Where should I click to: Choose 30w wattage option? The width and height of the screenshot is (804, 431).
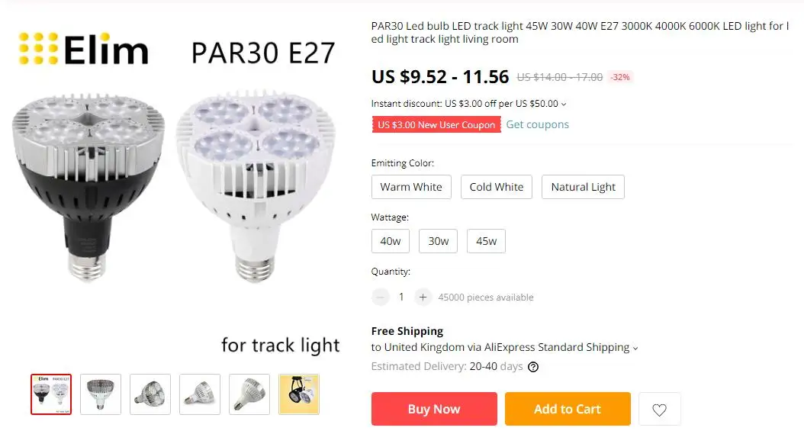point(439,241)
